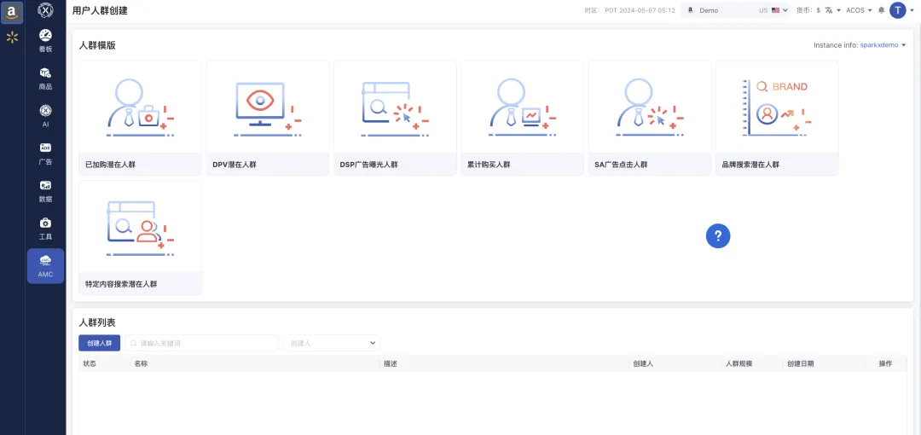921x435 pixels.
Task: Open the language translation menu
Action: click(830, 10)
